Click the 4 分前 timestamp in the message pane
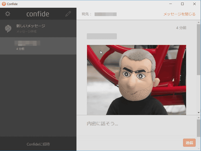Screen dimensions: 201x151 tap(181, 28)
